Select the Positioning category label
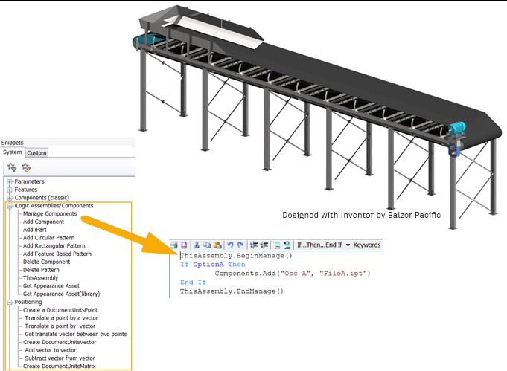Screen dimensions: 507x371 28,302
